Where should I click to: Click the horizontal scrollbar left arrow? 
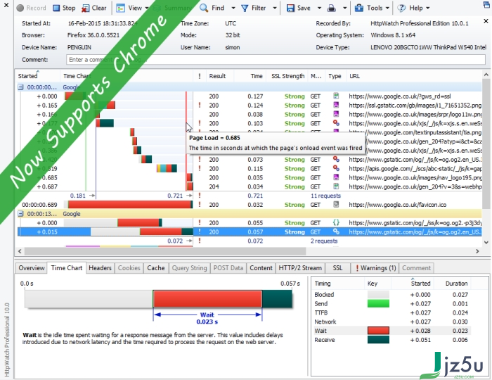click(x=20, y=251)
